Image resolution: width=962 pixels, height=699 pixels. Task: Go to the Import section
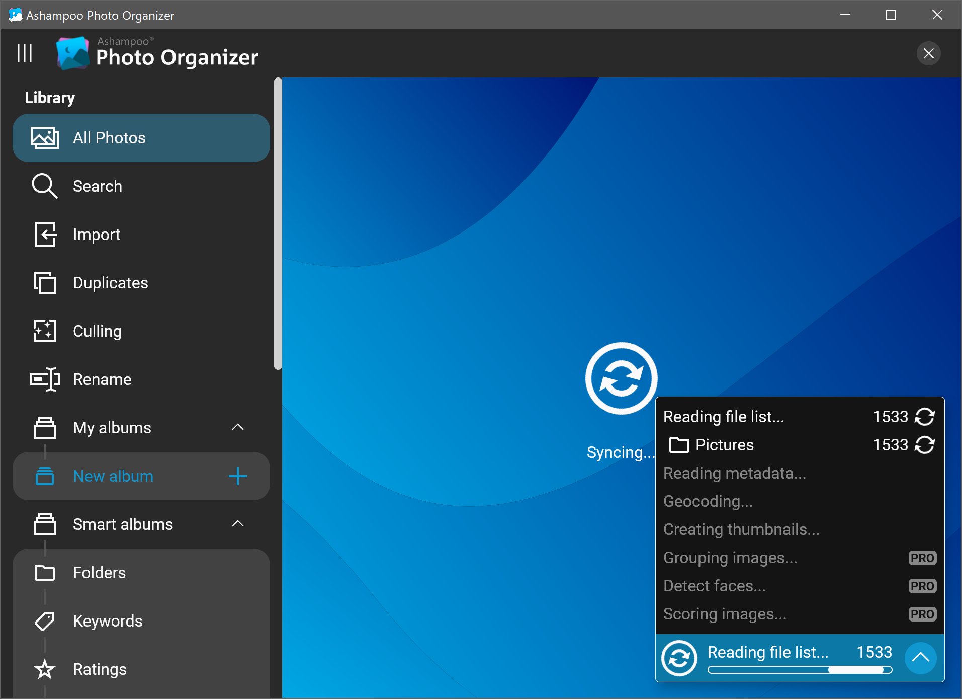(141, 235)
